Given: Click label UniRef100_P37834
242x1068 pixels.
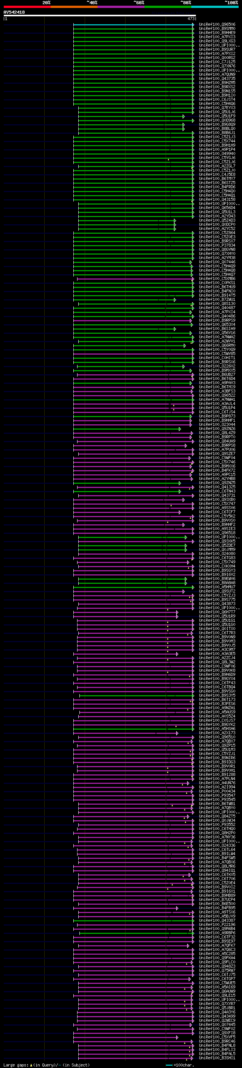Looking at the screenshot, I should pos(217,245).
